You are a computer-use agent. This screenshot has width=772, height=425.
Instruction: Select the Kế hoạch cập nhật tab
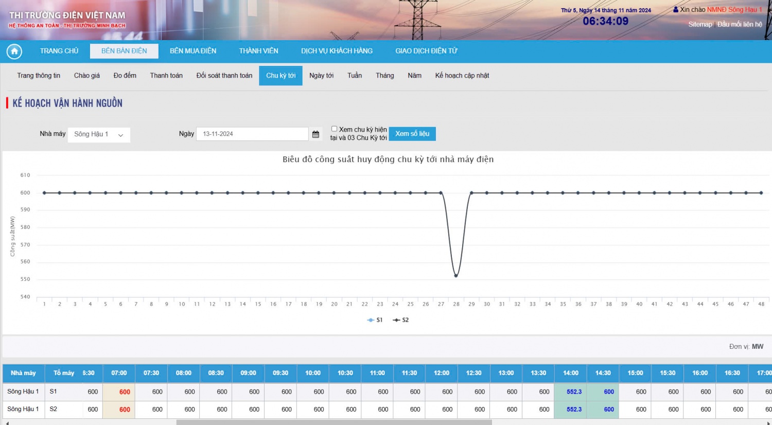click(x=462, y=76)
